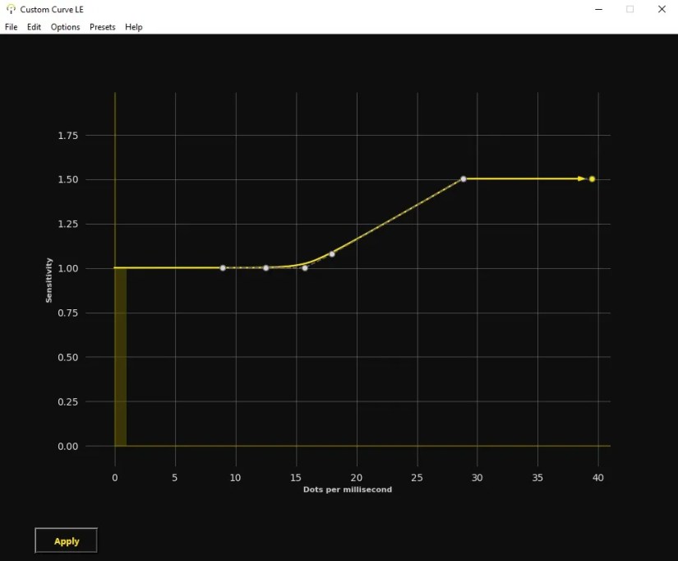The height and width of the screenshot is (561, 678).
Task: Select the curve point at sensitivity 1.50
Action: click(464, 178)
